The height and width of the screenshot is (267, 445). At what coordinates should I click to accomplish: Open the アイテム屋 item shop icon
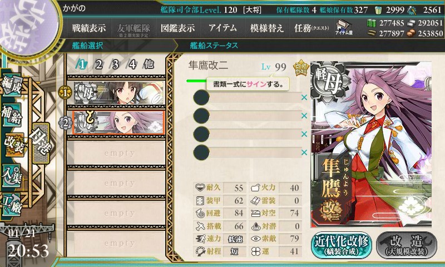pos(344,28)
